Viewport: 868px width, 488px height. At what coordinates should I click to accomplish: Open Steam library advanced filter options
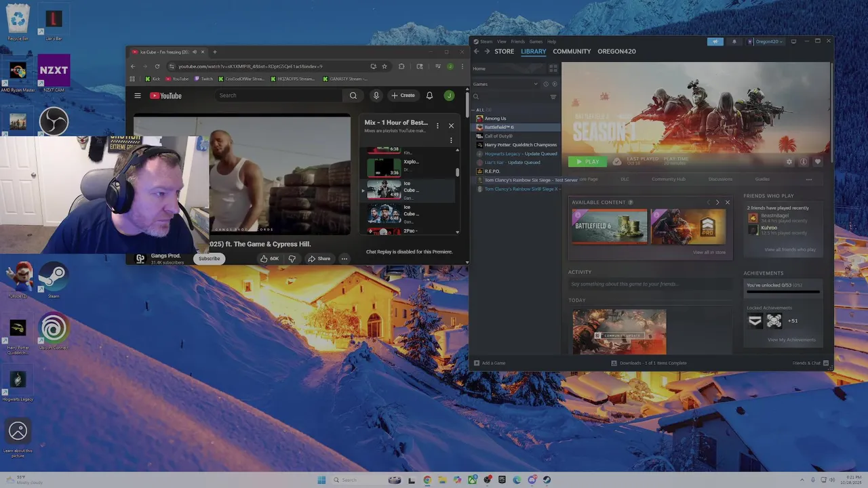[x=553, y=97]
